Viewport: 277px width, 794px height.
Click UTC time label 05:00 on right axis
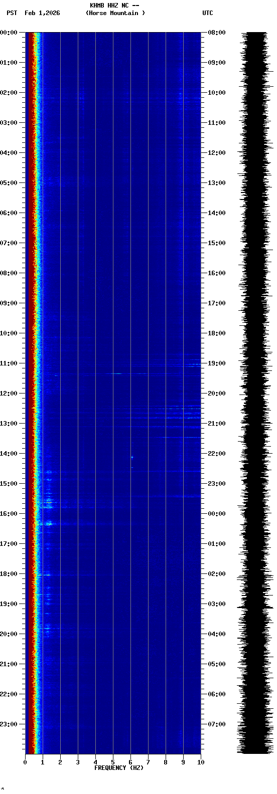coord(217,664)
